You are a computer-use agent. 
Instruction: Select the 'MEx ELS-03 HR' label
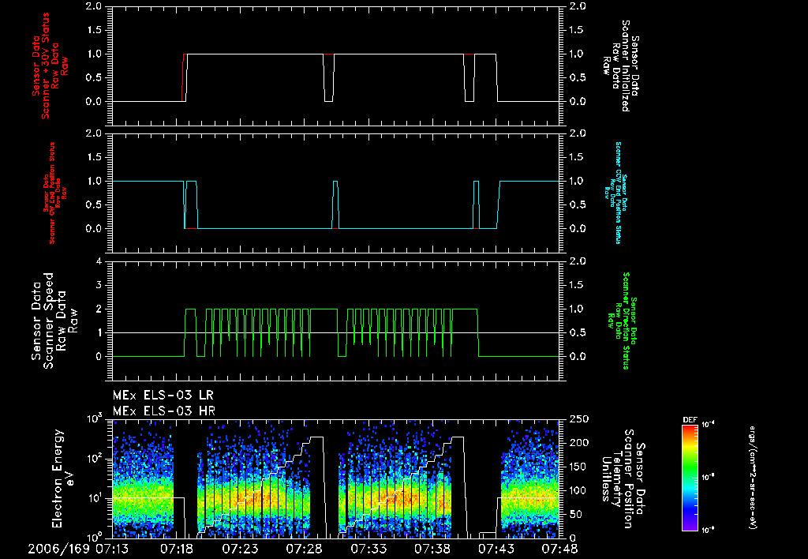(164, 411)
